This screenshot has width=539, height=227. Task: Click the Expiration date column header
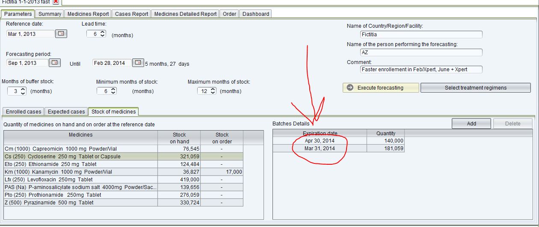click(320, 133)
